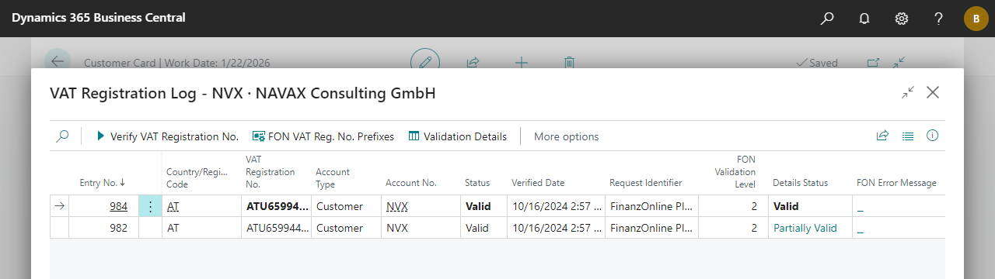Expand More options menu
This screenshot has width=995, height=279.
566,136
